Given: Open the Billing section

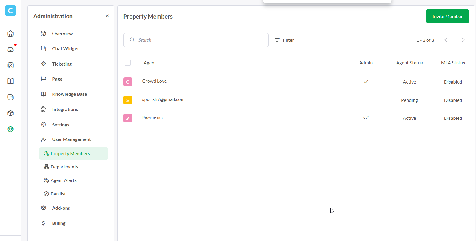Looking at the screenshot, I should pyautogui.click(x=59, y=223).
